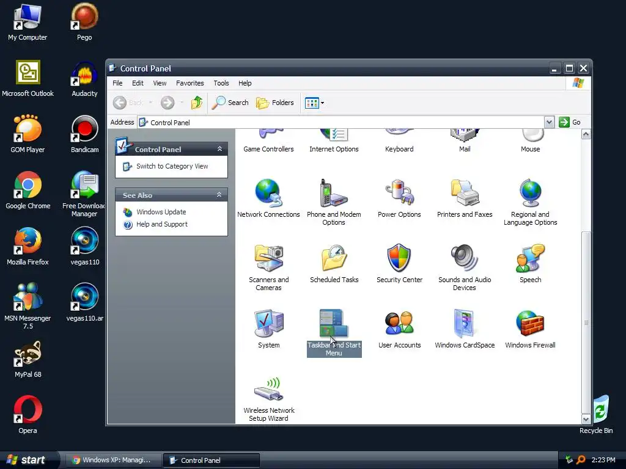
Task: Select the Audacity desktop icon
Action: point(84,79)
